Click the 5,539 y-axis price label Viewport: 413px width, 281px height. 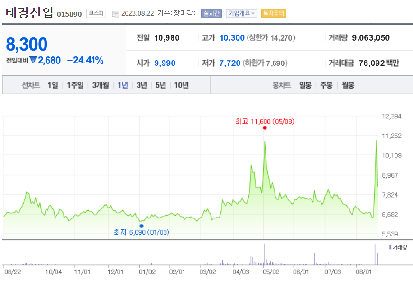[390, 234]
